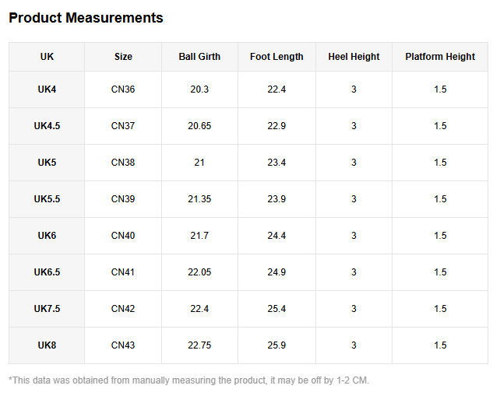Click the Foot Length column header
The height and width of the screenshot is (396, 493).
tap(276, 57)
